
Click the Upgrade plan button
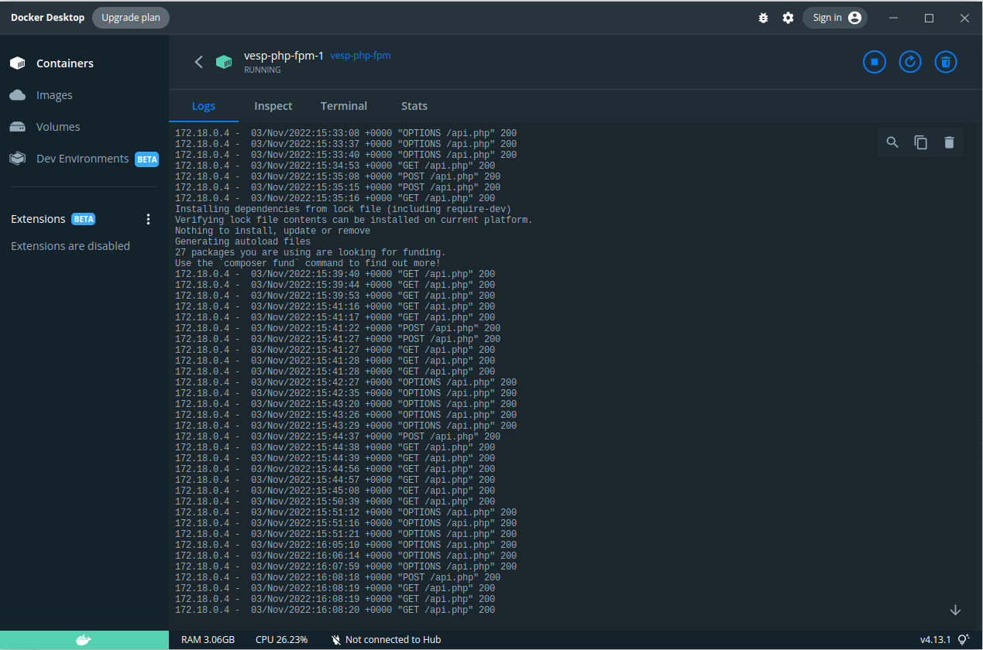pos(131,18)
